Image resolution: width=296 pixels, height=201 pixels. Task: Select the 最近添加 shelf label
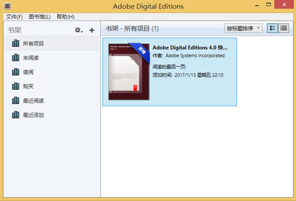[34, 115]
